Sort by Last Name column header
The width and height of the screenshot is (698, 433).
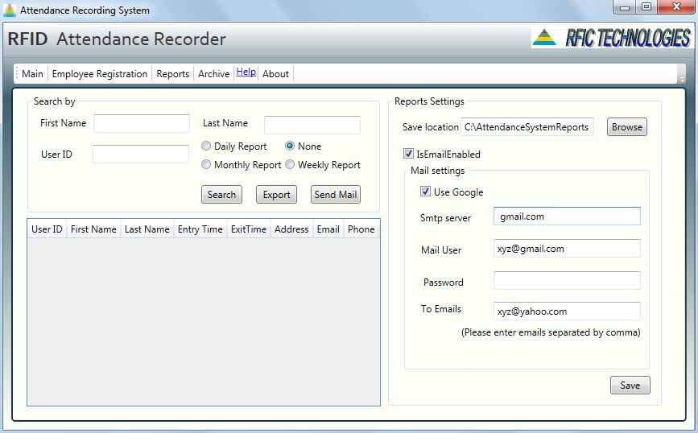147,229
